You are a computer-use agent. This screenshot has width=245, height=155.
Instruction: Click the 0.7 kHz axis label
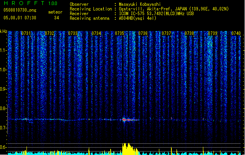pos(3,128)
